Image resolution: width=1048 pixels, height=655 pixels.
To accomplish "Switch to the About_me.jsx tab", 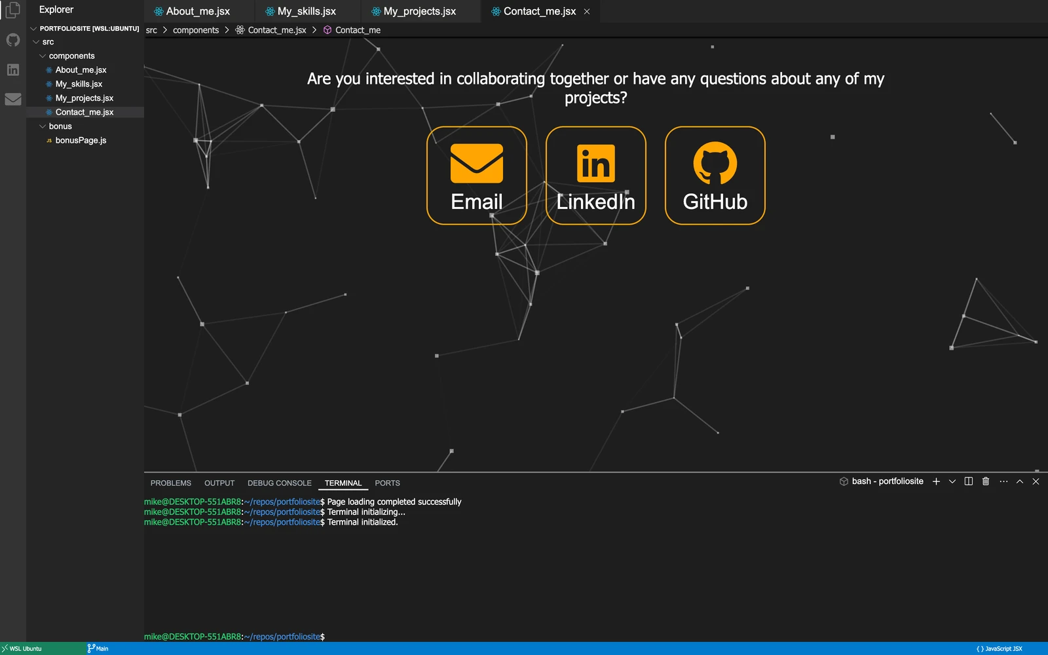I will tap(198, 11).
